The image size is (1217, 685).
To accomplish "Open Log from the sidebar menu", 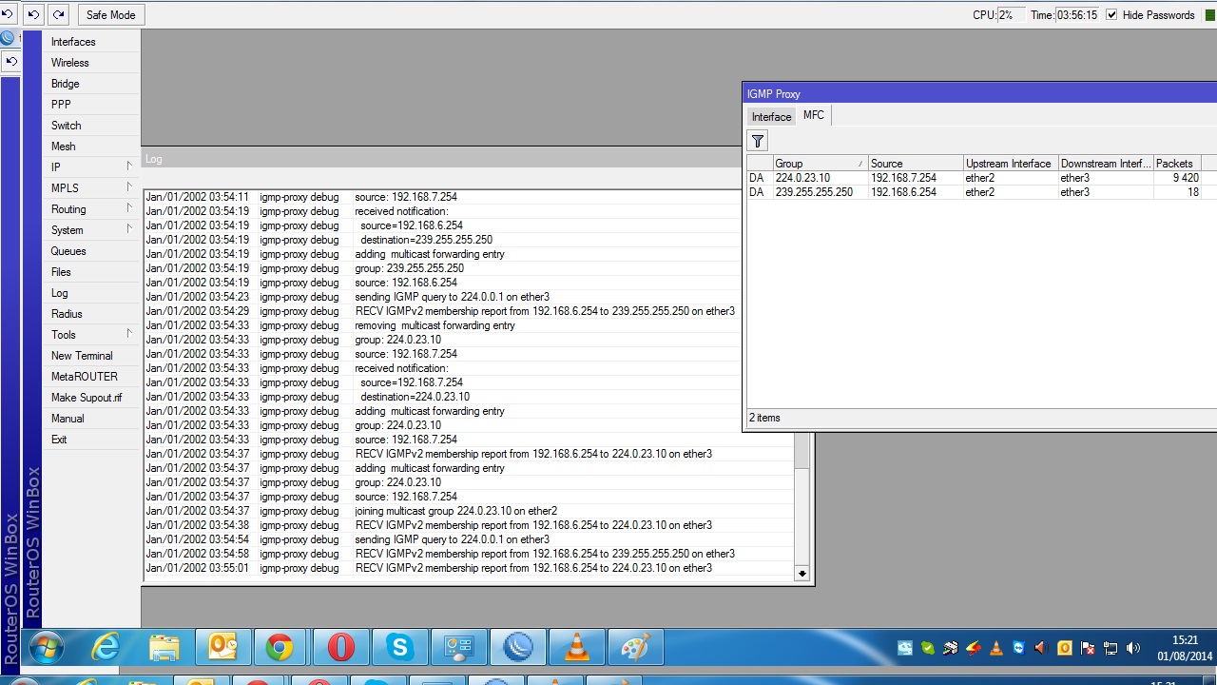I will coord(91,293).
